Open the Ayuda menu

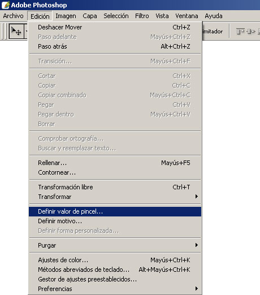click(x=214, y=16)
